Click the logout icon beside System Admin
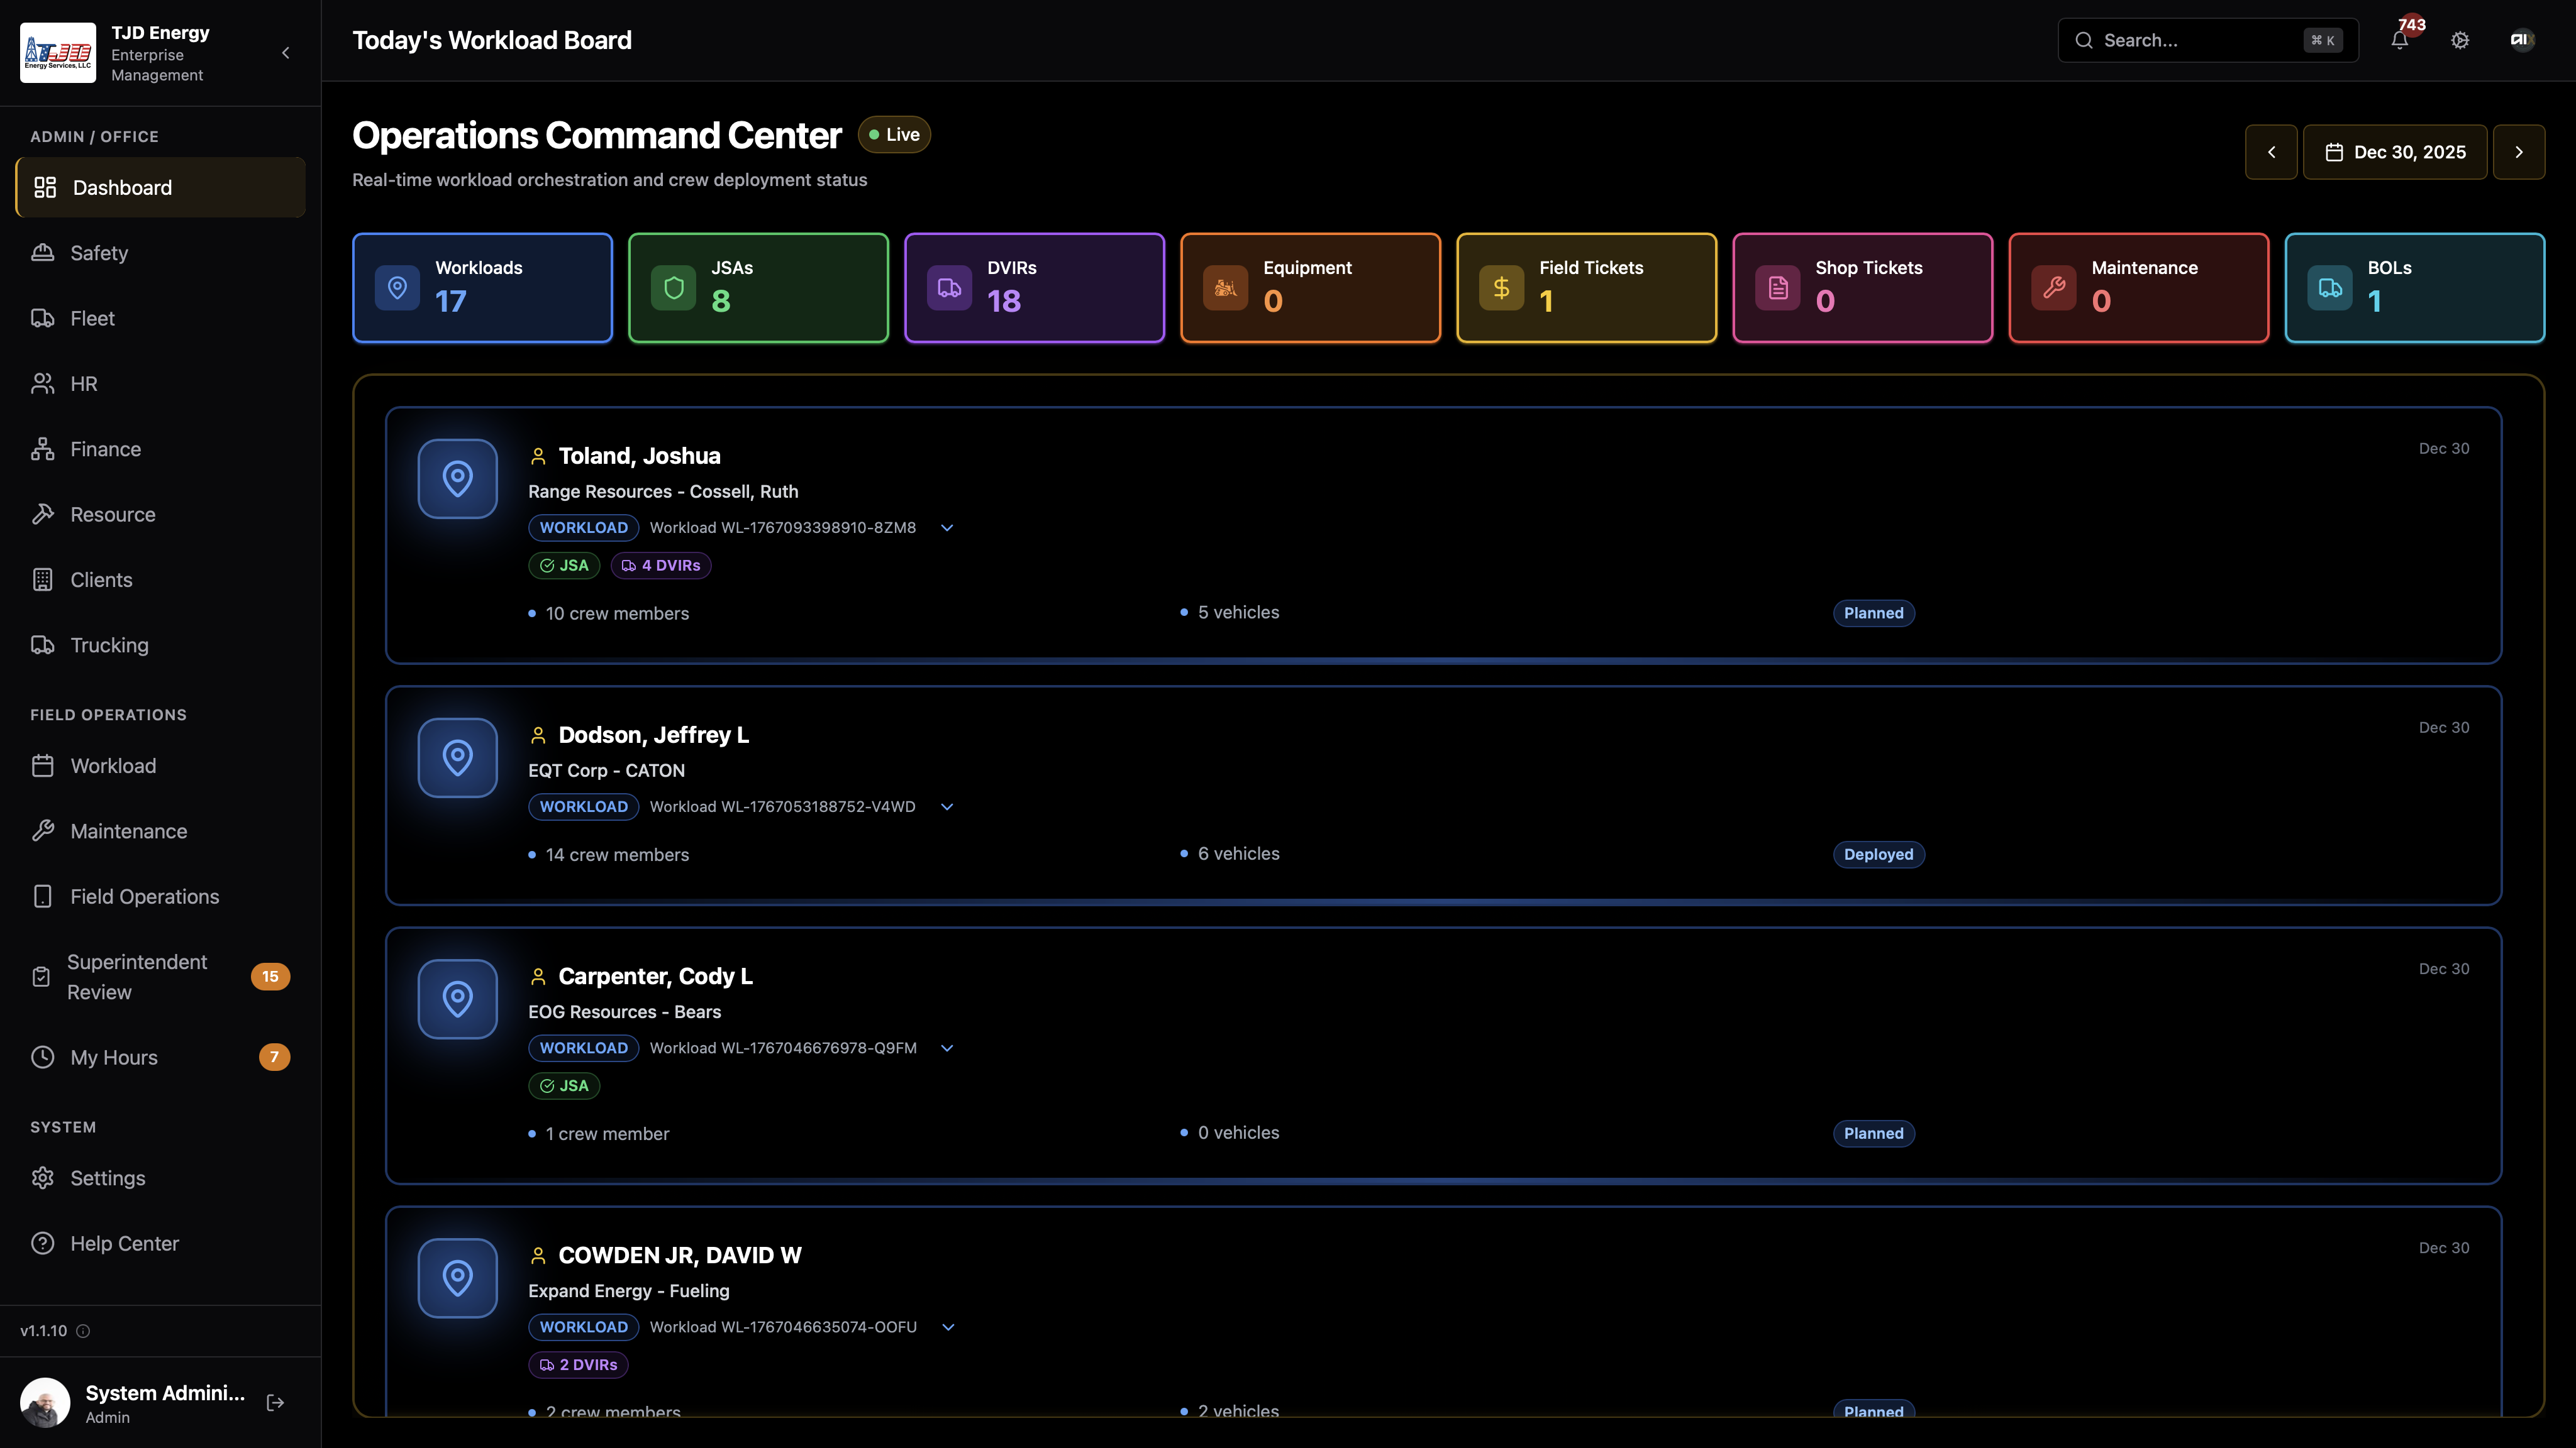This screenshot has height=1448, width=2576. pos(275,1403)
